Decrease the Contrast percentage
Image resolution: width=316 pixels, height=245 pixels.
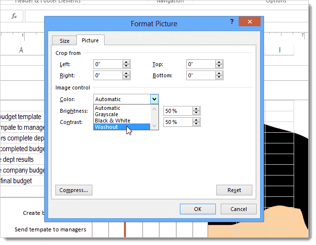tap(196, 124)
